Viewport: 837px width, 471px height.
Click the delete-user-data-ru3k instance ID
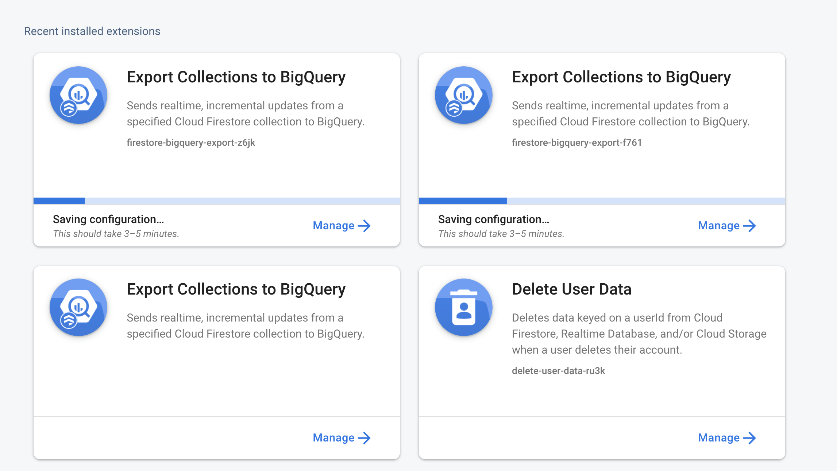pyautogui.click(x=559, y=371)
